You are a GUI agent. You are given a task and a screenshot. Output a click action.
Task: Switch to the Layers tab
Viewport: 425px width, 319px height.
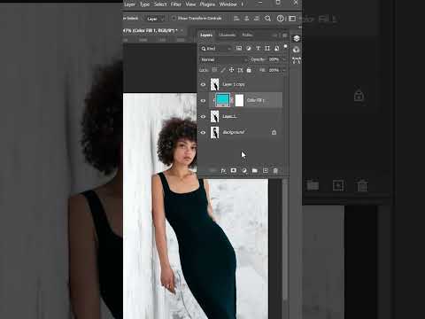click(206, 35)
